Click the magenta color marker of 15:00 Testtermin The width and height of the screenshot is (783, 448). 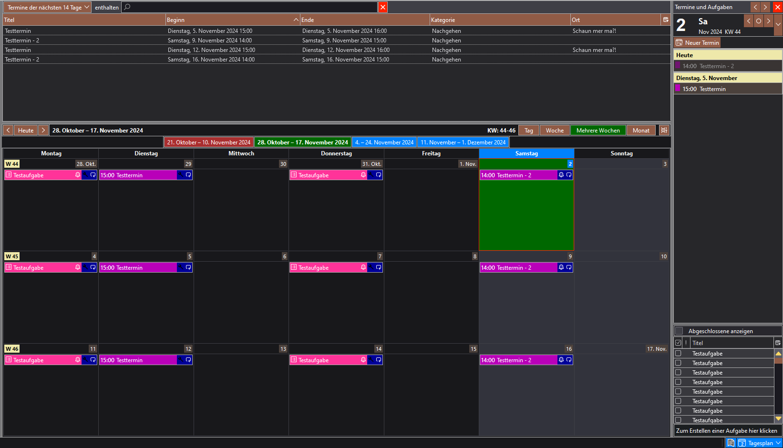(x=678, y=89)
